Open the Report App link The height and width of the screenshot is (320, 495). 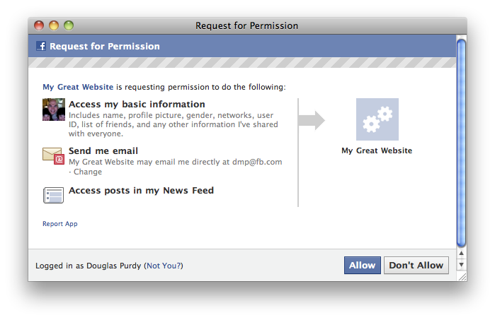point(60,224)
